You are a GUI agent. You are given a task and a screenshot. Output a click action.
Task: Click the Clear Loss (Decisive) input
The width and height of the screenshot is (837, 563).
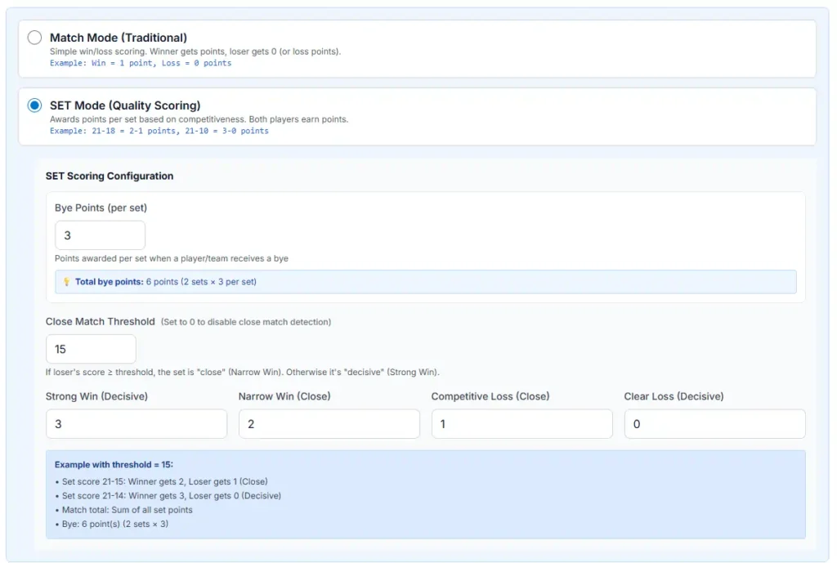714,424
